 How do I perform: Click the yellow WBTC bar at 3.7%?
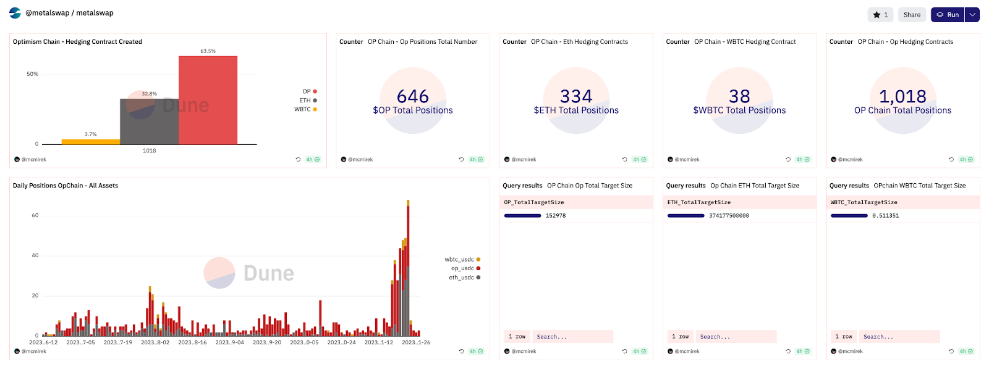91,142
